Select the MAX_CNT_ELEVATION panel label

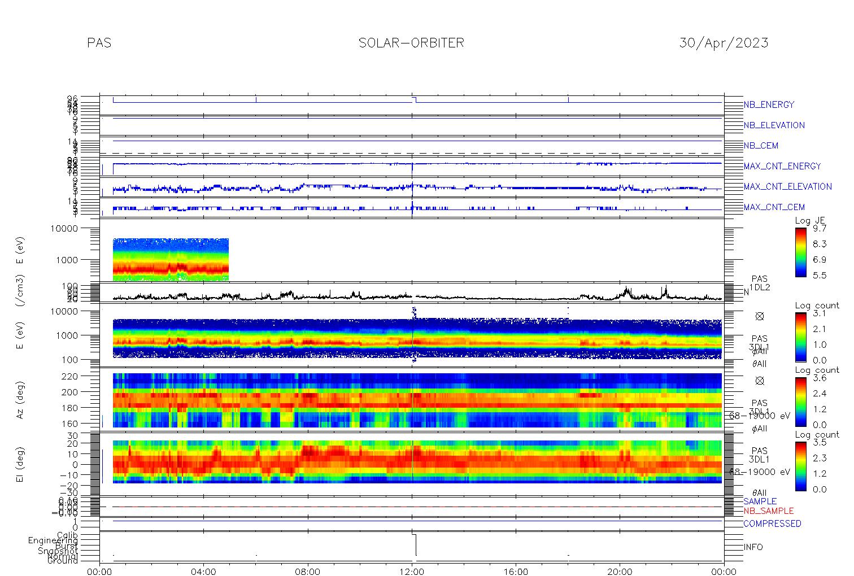click(787, 186)
